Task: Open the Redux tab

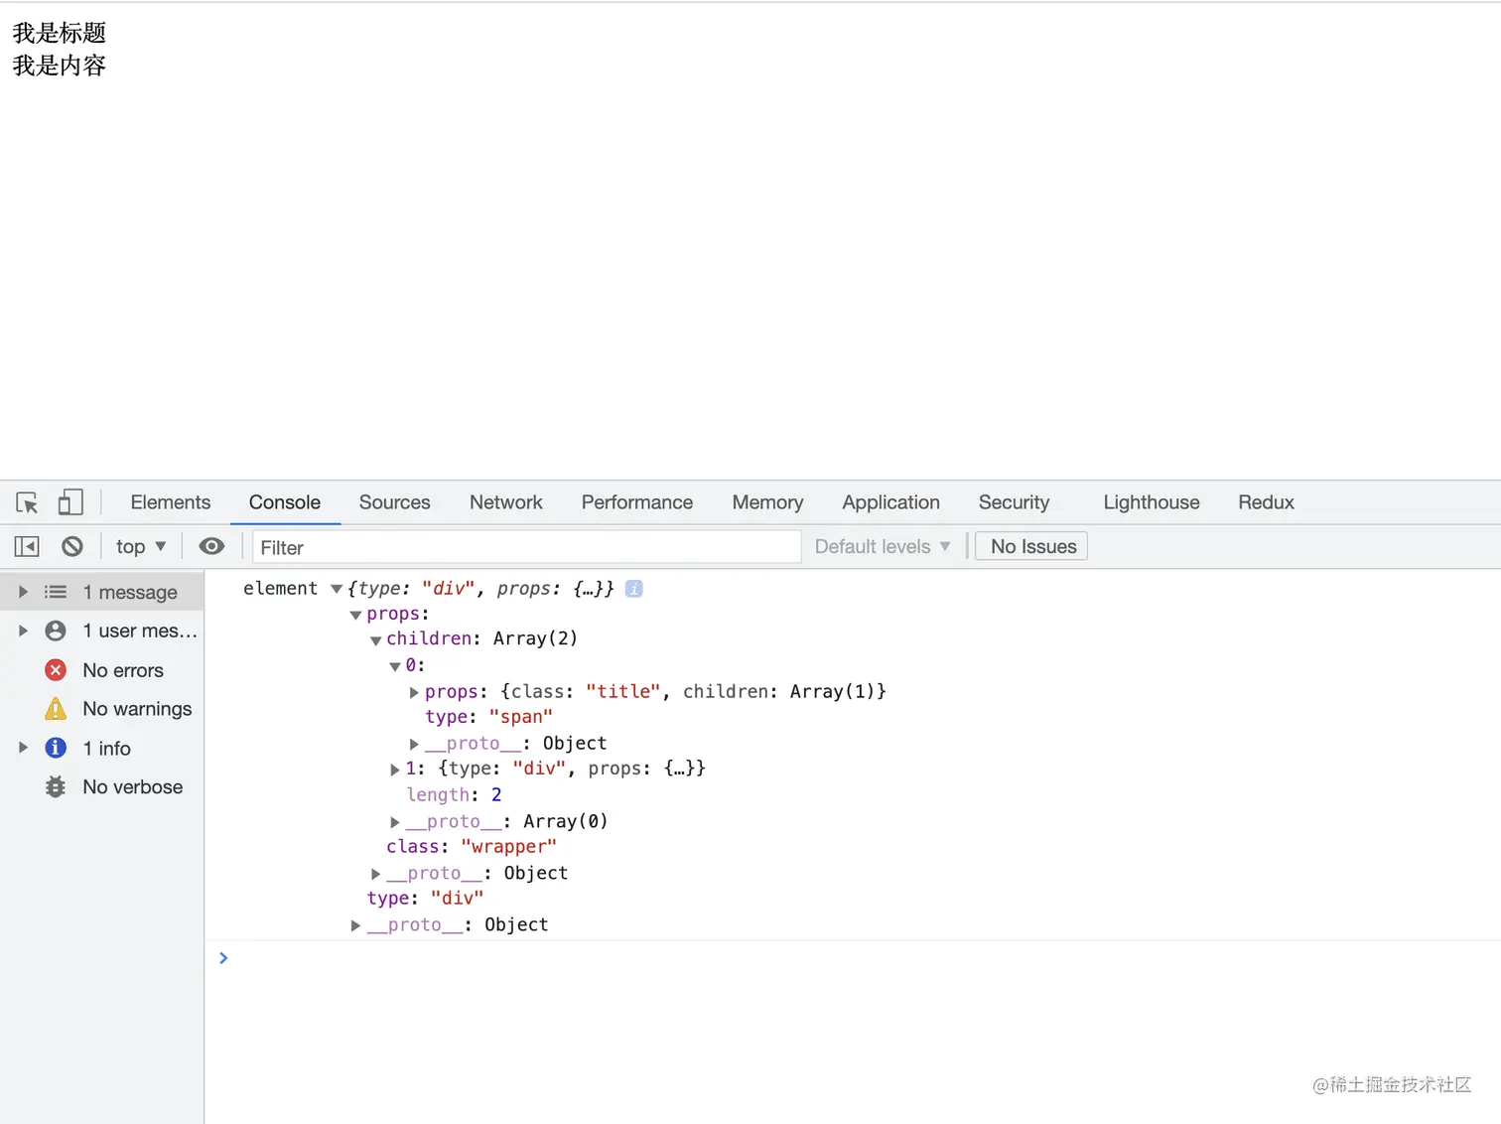Action: point(1266,502)
